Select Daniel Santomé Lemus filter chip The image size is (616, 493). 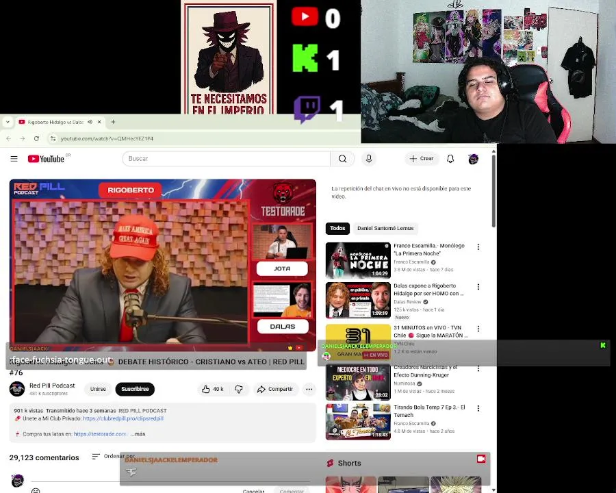385,229
